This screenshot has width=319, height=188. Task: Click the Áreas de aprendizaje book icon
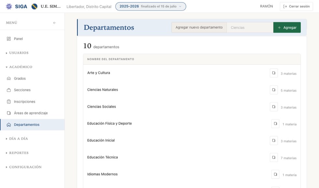click(x=9, y=113)
